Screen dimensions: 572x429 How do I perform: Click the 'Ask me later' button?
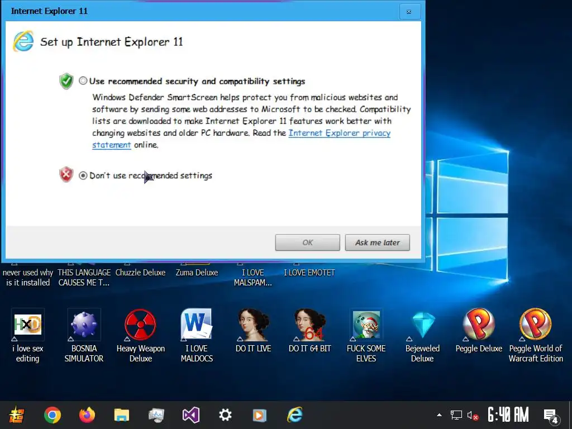[x=378, y=242]
